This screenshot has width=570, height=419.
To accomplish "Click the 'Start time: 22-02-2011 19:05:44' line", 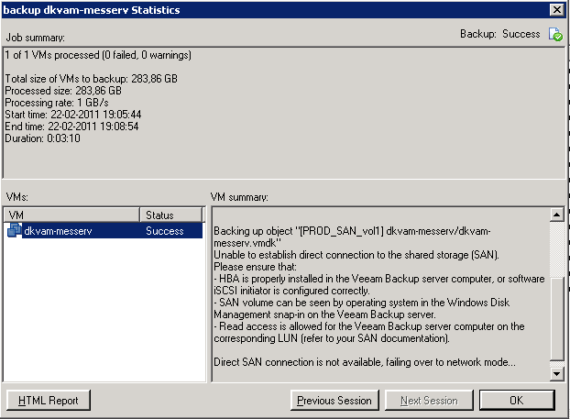I will point(73,115).
